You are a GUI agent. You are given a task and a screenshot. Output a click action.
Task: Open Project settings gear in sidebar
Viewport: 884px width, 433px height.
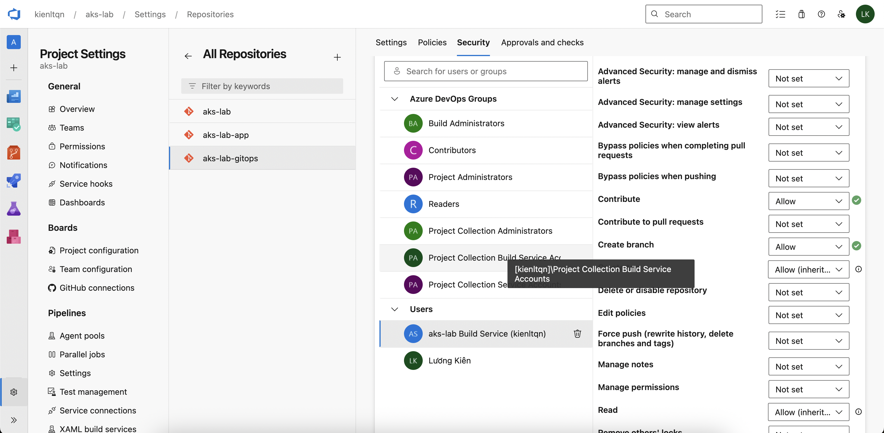tap(14, 392)
